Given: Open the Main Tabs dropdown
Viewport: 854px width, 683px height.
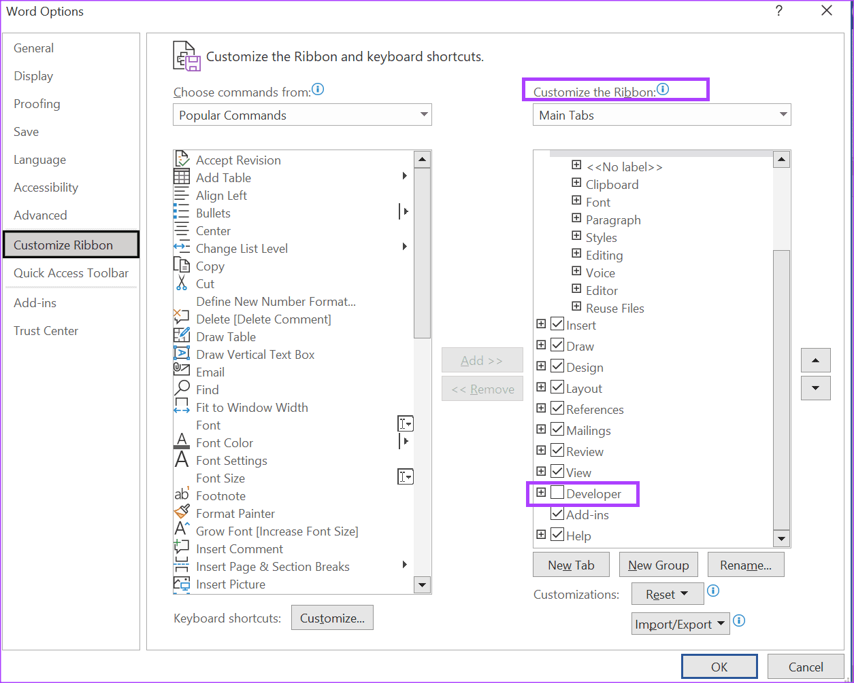Looking at the screenshot, I should (x=661, y=115).
